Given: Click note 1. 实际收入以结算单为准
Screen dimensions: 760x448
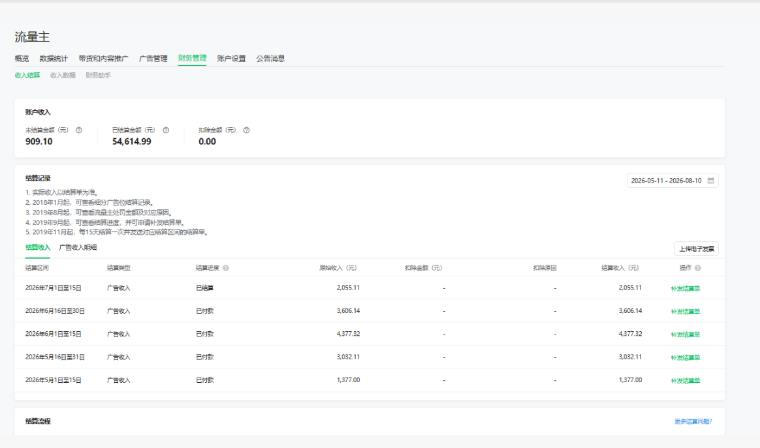Looking at the screenshot, I should (62, 192).
